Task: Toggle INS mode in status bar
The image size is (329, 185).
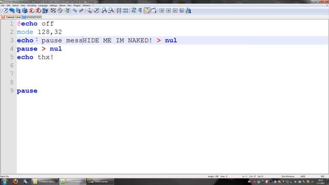Action: coord(322,176)
